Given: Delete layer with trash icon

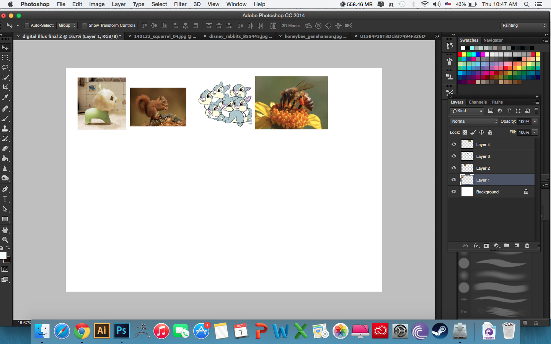Looking at the screenshot, I should [527, 246].
